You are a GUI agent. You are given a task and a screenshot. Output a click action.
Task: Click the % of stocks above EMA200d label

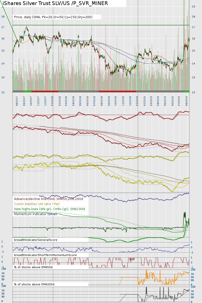[35, 284]
